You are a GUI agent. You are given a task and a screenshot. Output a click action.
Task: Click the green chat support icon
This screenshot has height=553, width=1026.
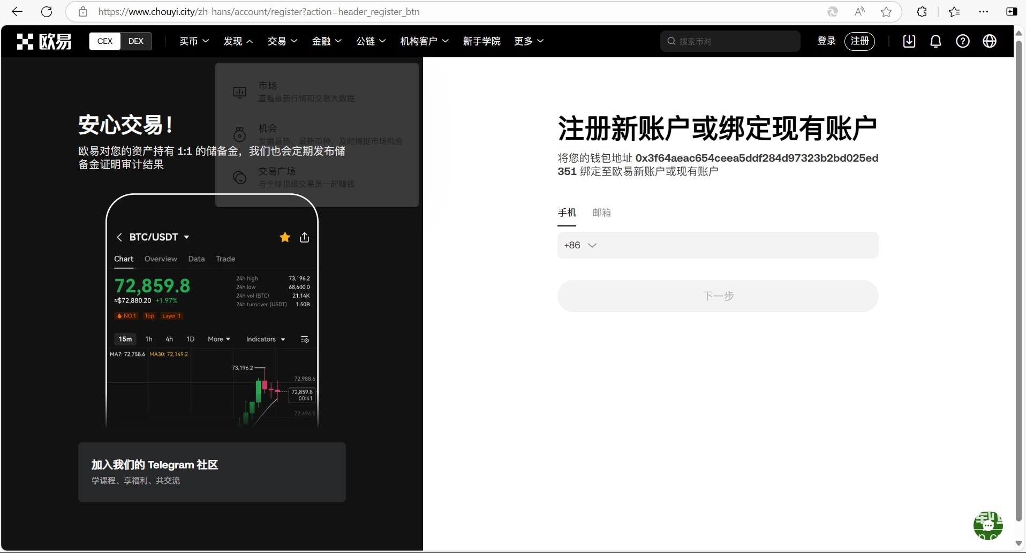pos(987,526)
